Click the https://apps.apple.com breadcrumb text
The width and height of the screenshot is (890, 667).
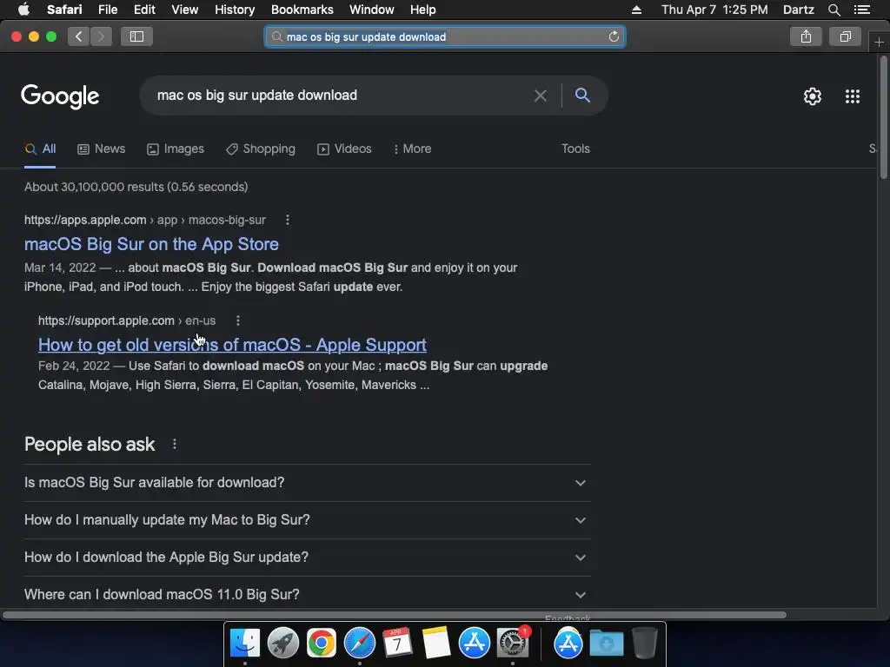click(85, 220)
